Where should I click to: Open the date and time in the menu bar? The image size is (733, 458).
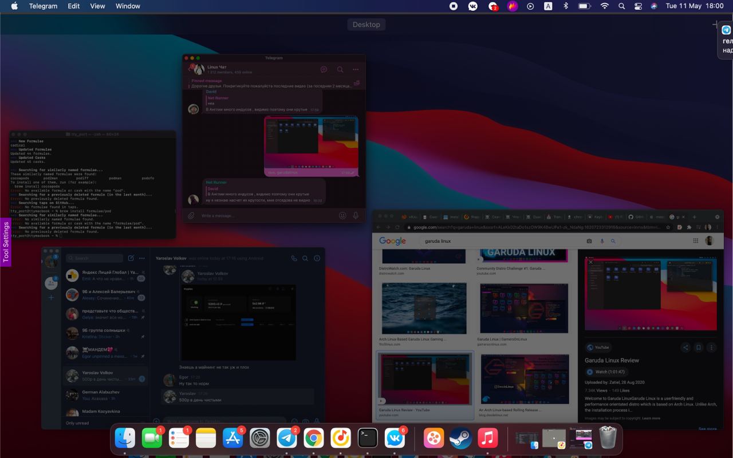[x=695, y=6]
